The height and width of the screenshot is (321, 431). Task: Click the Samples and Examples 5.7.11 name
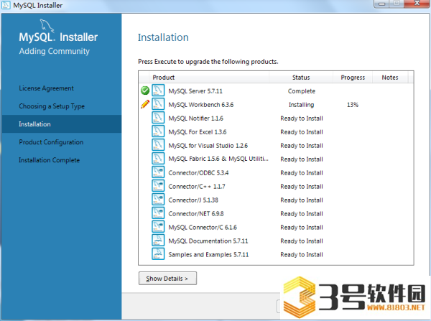click(x=208, y=254)
